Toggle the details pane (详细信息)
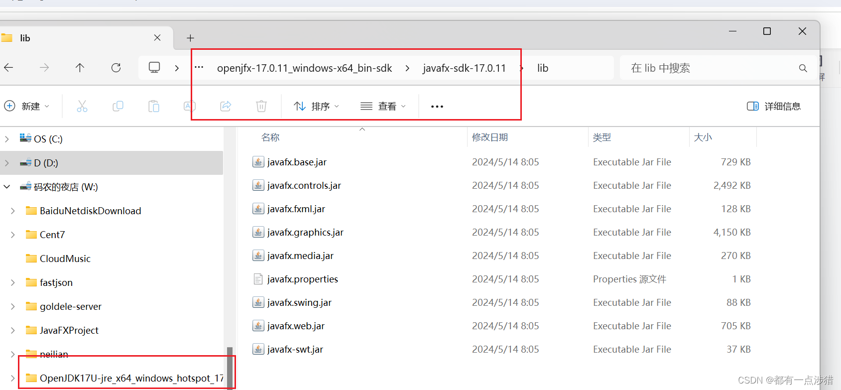This screenshot has height=390, width=841. click(x=774, y=106)
